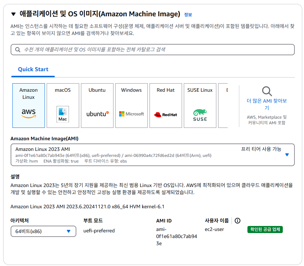Select the Windows AMI tile
This screenshot has height=266, width=304.
point(131,106)
